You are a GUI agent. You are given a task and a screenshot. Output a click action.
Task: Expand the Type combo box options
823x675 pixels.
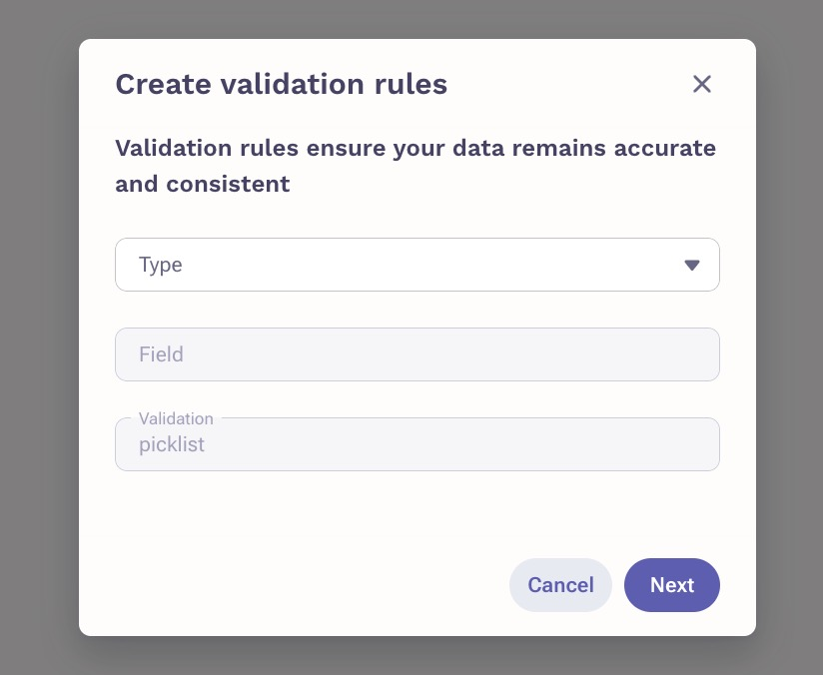click(417, 265)
